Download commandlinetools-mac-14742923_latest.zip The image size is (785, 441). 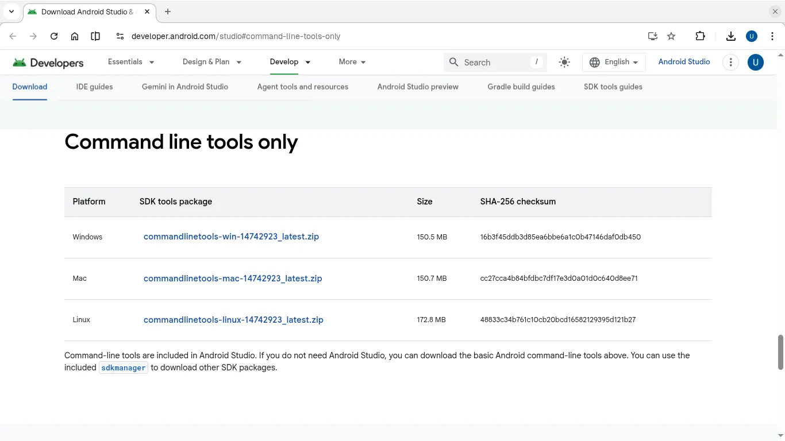(233, 278)
